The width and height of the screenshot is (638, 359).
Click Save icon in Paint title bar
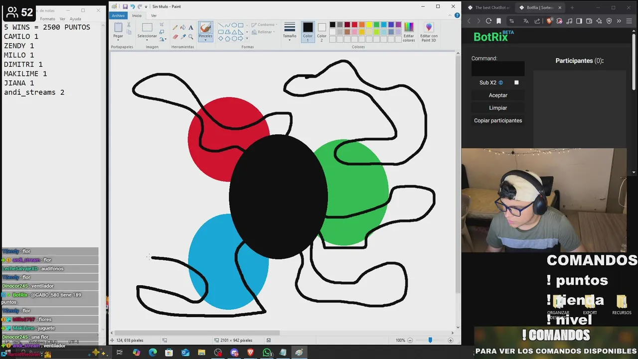(x=125, y=6)
